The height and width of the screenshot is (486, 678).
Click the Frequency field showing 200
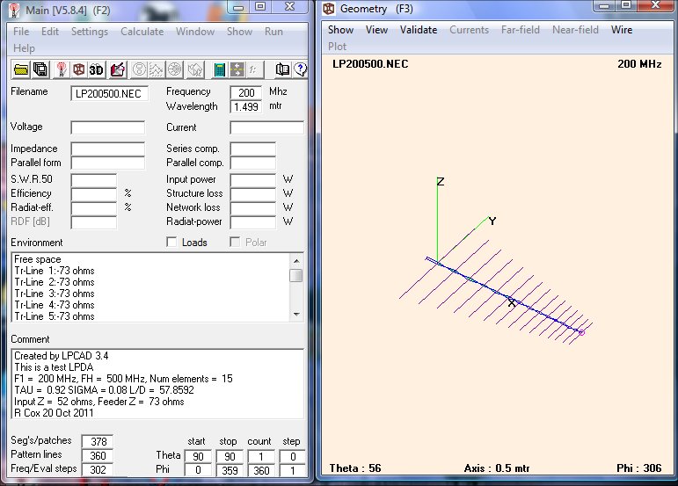[246, 92]
